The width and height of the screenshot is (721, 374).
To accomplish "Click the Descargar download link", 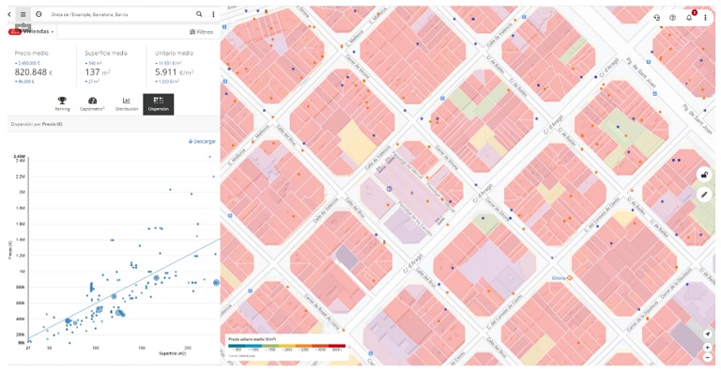I will [202, 141].
